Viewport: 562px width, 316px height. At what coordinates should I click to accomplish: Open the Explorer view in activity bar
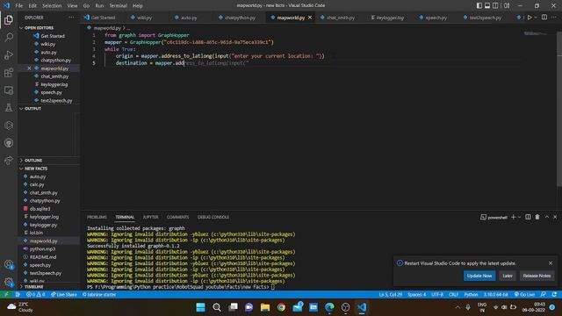(x=9, y=19)
